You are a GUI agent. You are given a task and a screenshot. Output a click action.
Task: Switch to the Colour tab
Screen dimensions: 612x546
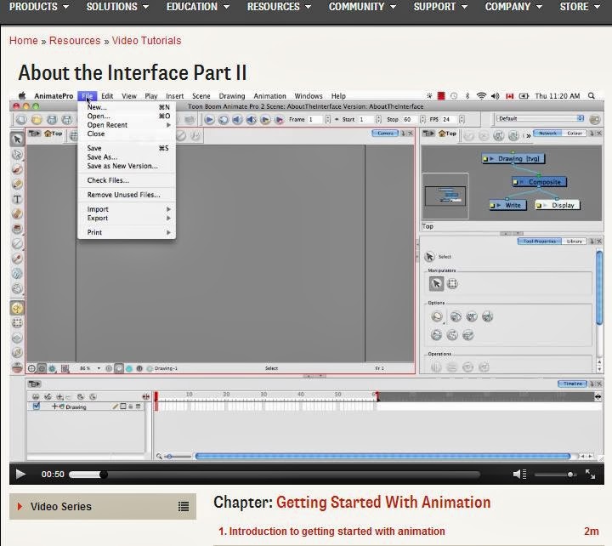coord(575,134)
